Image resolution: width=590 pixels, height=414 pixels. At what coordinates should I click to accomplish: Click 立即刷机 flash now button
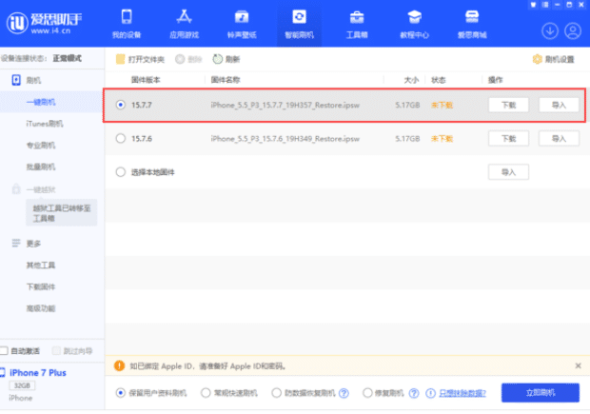pyautogui.click(x=540, y=392)
